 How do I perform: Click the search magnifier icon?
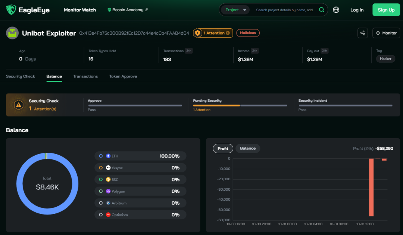coord(322,10)
